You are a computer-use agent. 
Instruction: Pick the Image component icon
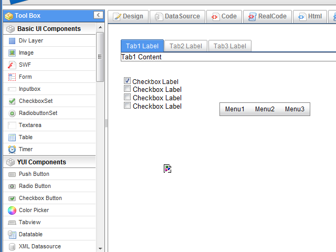[x=12, y=52]
